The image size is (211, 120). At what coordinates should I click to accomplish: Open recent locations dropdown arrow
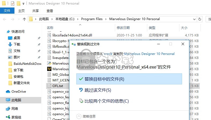tap(19, 19)
